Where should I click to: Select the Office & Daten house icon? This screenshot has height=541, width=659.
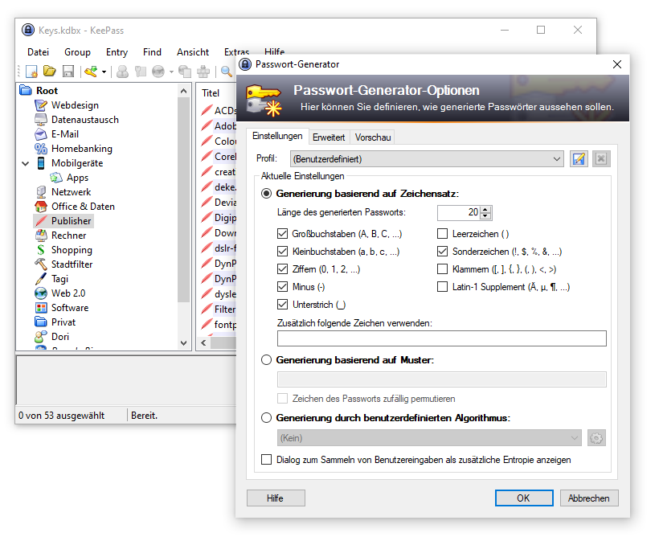[x=41, y=207]
